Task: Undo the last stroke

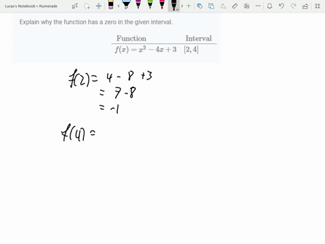Action: click(282, 6)
